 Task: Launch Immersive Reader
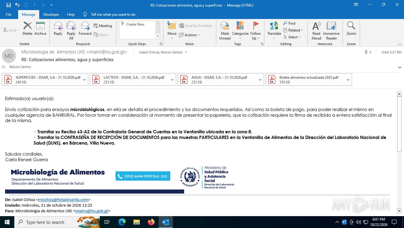[331, 30]
